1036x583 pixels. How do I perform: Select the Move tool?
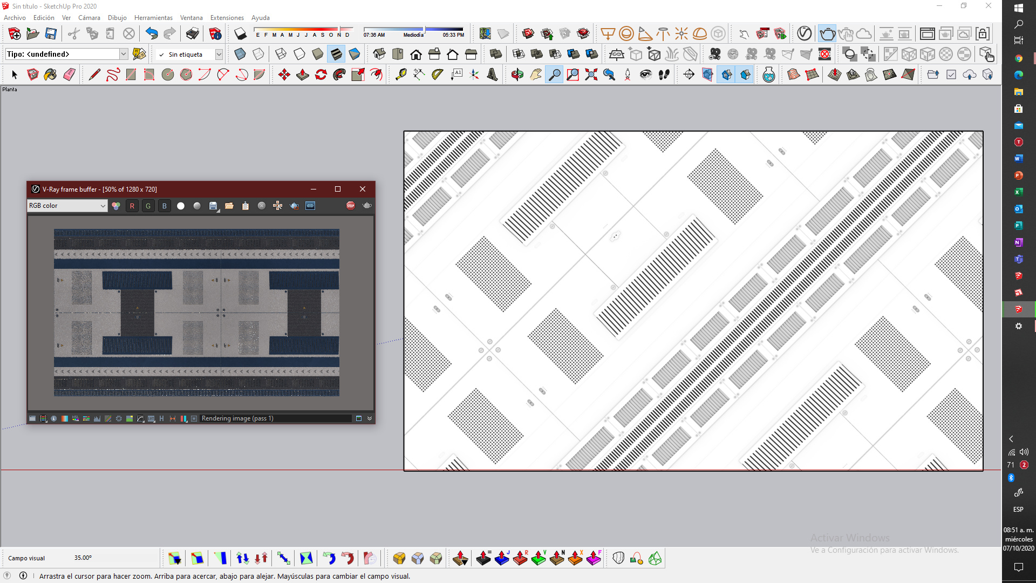point(284,74)
